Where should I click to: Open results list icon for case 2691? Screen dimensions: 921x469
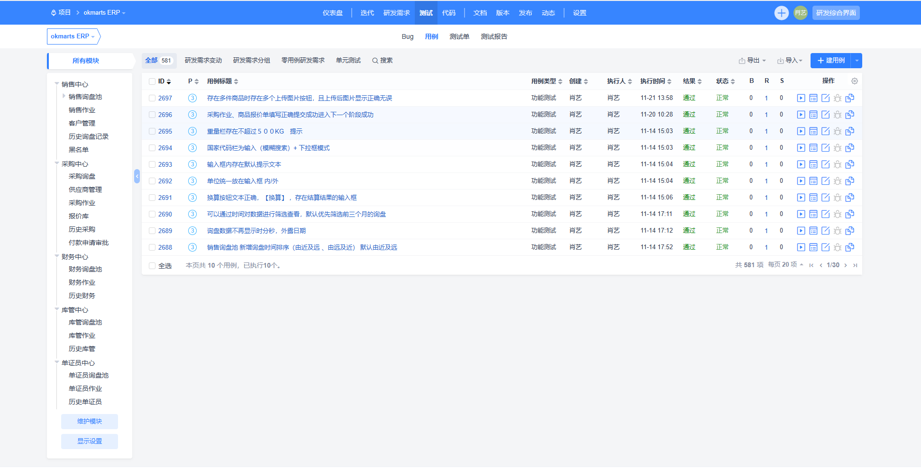(813, 198)
